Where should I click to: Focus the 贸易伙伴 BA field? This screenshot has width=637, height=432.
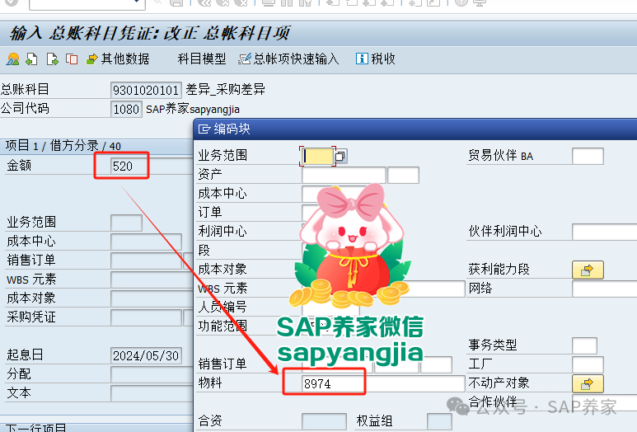point(588,156)
